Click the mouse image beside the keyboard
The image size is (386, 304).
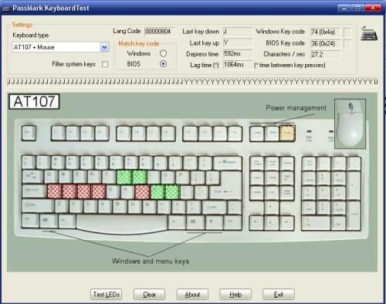350,124
